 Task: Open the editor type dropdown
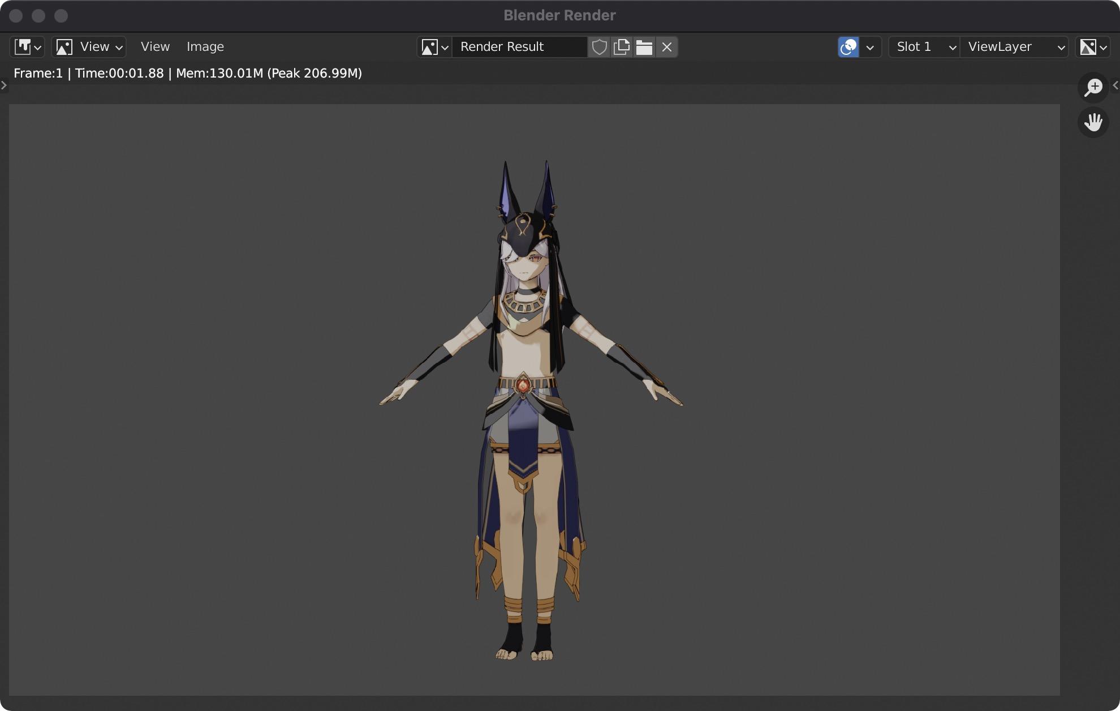pyautogui.click(x=27, y=47)
